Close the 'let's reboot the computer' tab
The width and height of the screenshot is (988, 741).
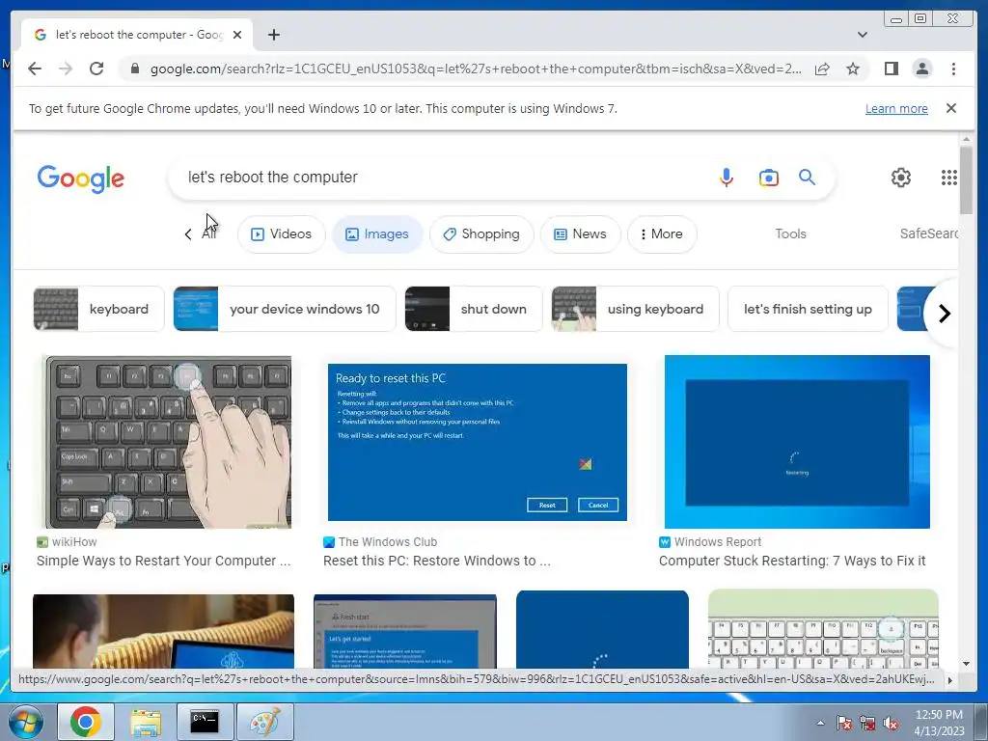237,35
